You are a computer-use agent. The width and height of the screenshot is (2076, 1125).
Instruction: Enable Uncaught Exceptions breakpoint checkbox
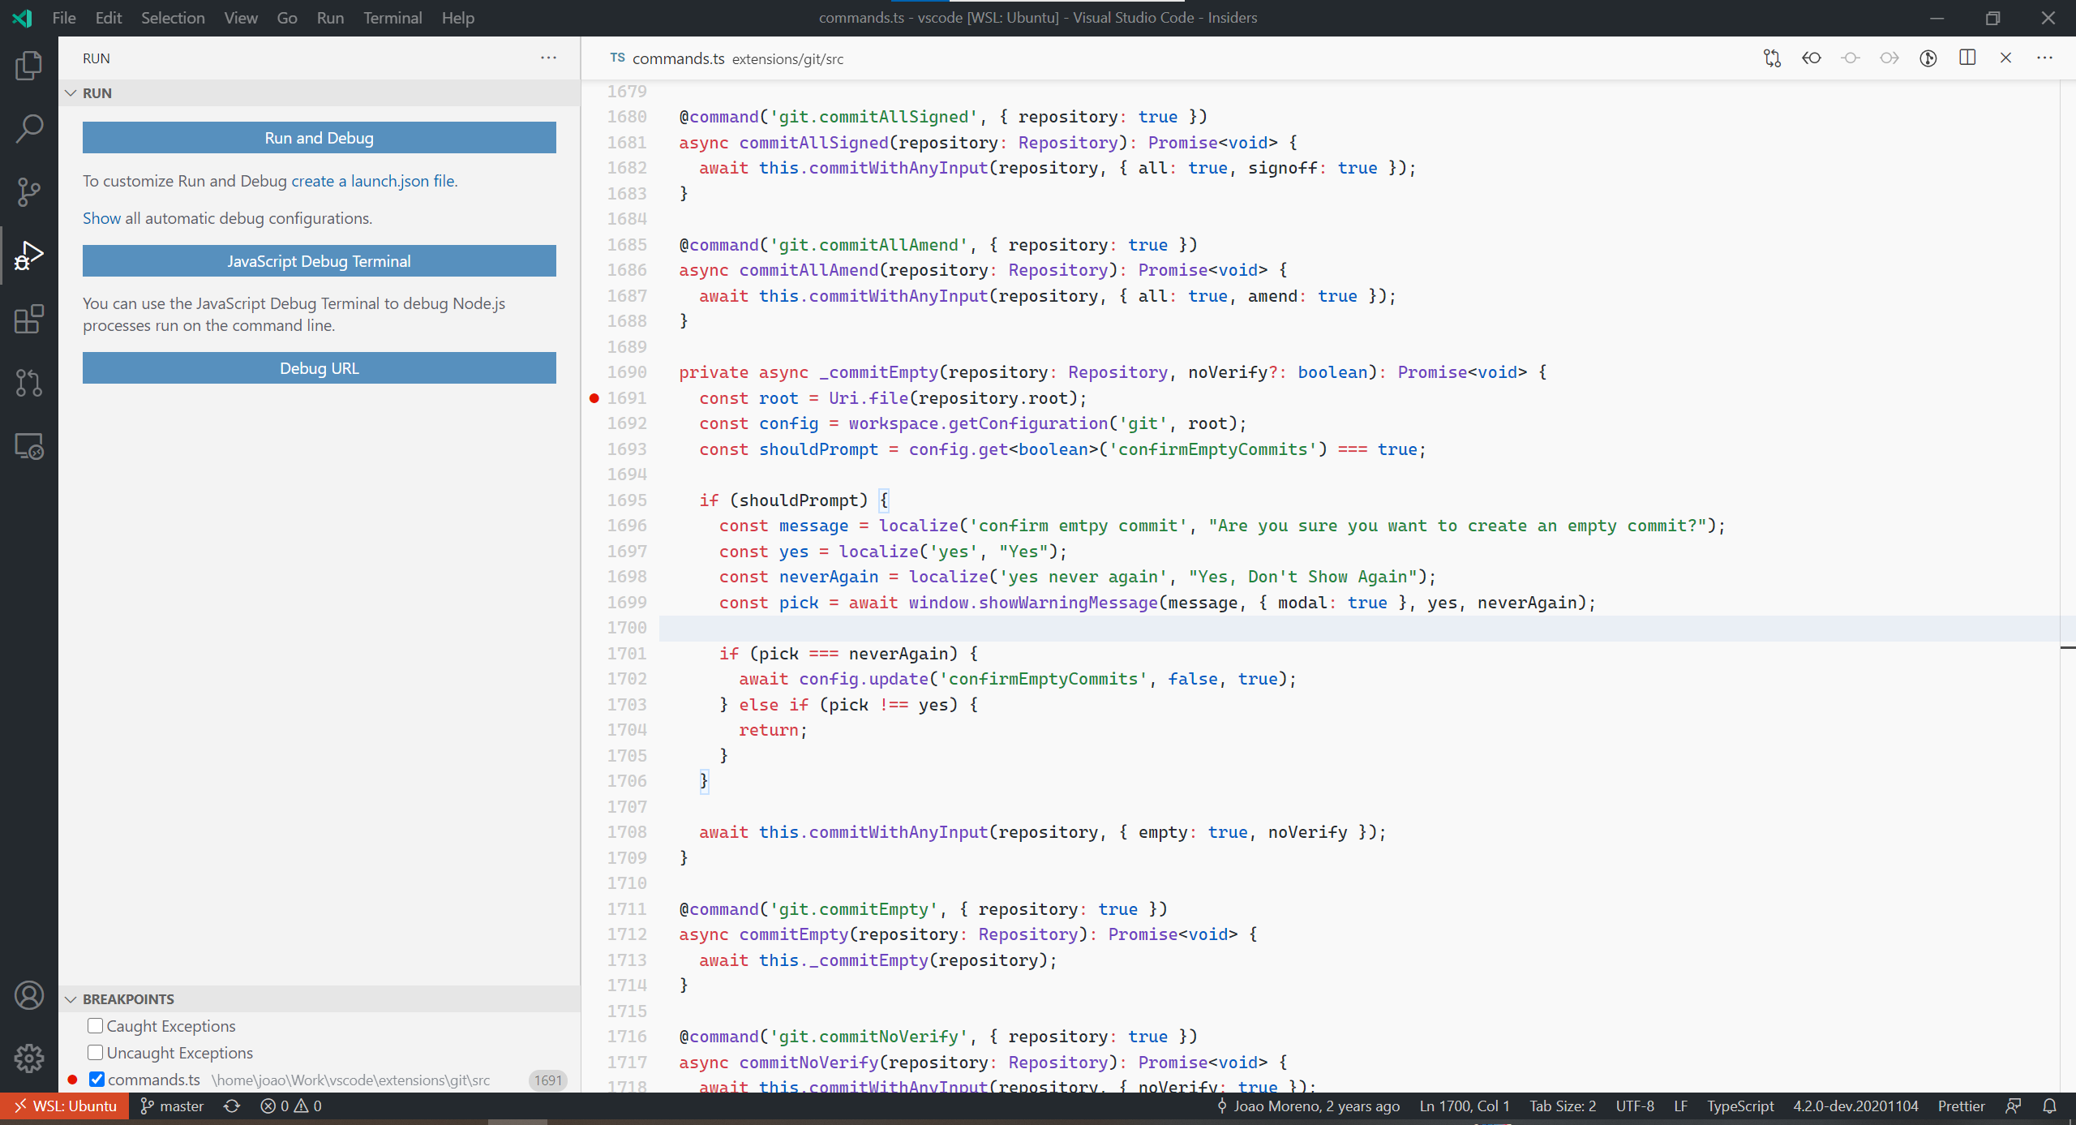pyautogui.click(x=95, y=1053)
